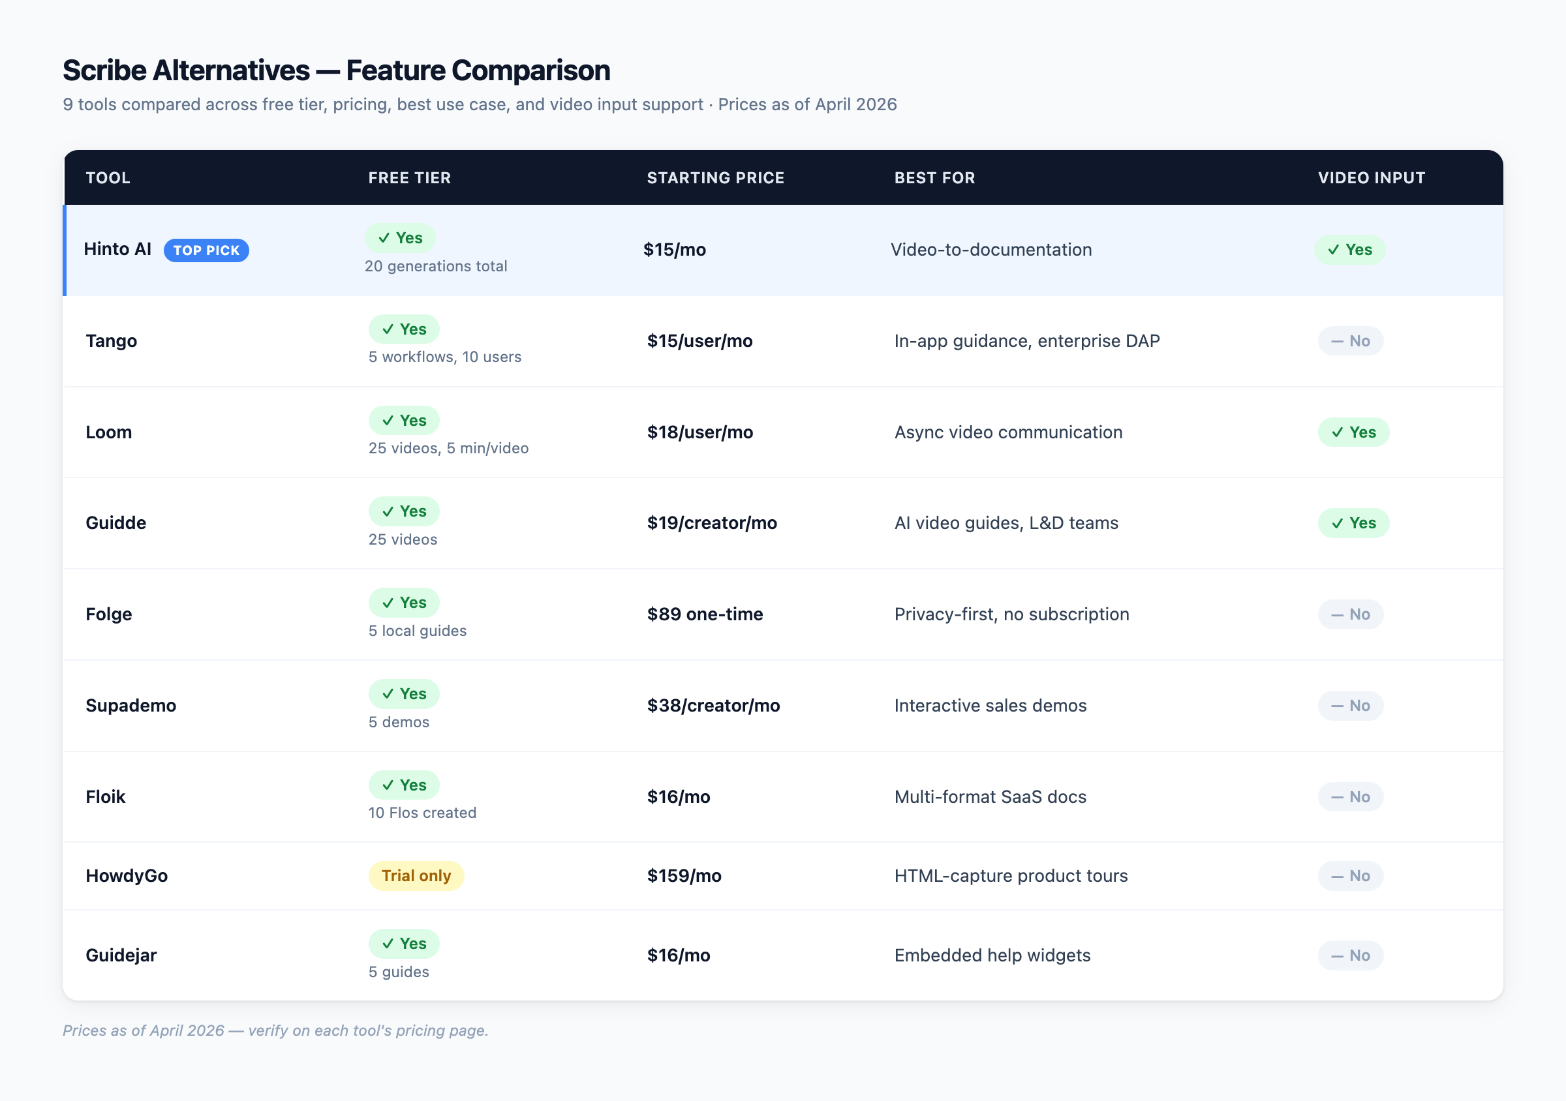Select the Yes free tier badge for Guidejar
This screenshot has height=1101, width=1566.
pyautogui.click(x=403, y=944)
